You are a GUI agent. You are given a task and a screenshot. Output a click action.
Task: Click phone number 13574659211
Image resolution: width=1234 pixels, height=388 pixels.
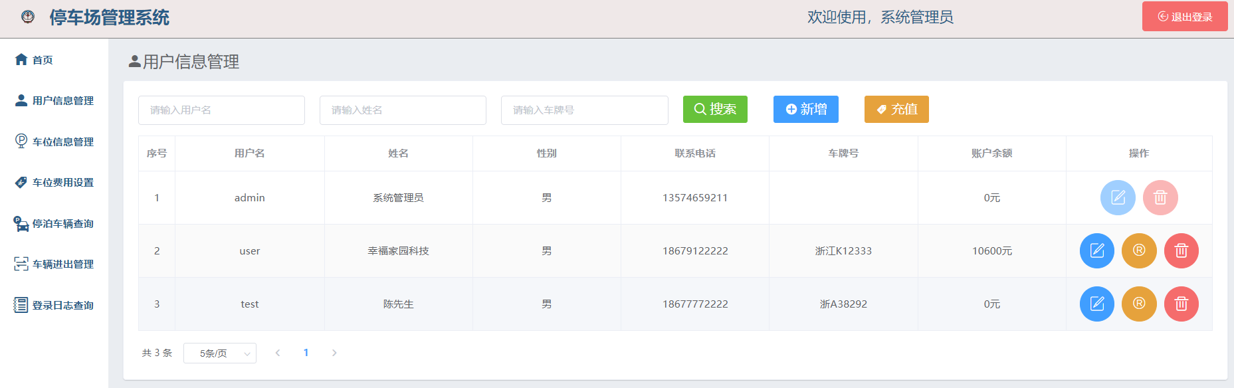coord(695,198)
